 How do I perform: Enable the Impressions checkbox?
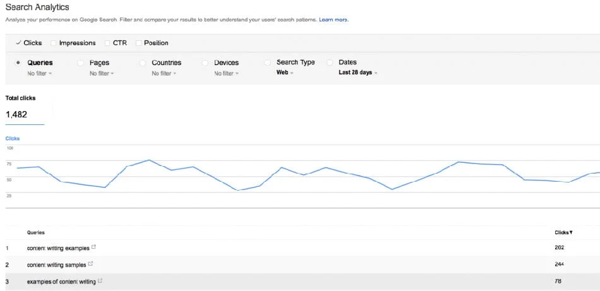point(54,43)
